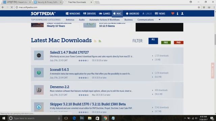The height and width of the screenshot is (121, 216).
Task: Open the Antivirus download category
Action: [x=70, y=20]
